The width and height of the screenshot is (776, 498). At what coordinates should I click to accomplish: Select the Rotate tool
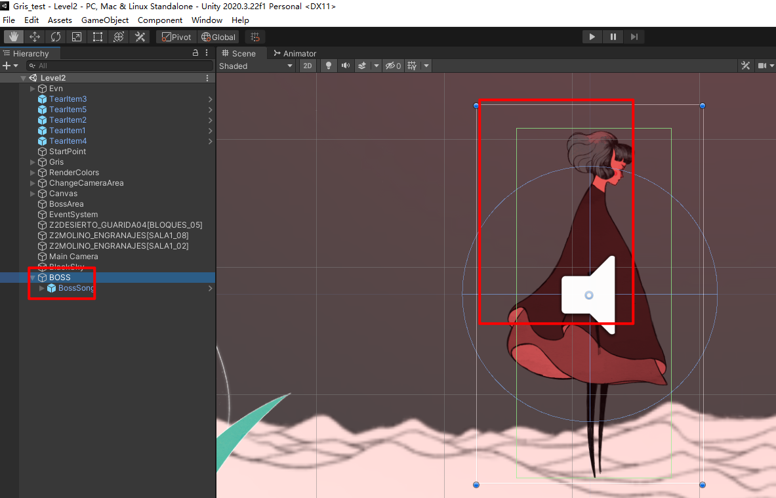tap(55, 37)
